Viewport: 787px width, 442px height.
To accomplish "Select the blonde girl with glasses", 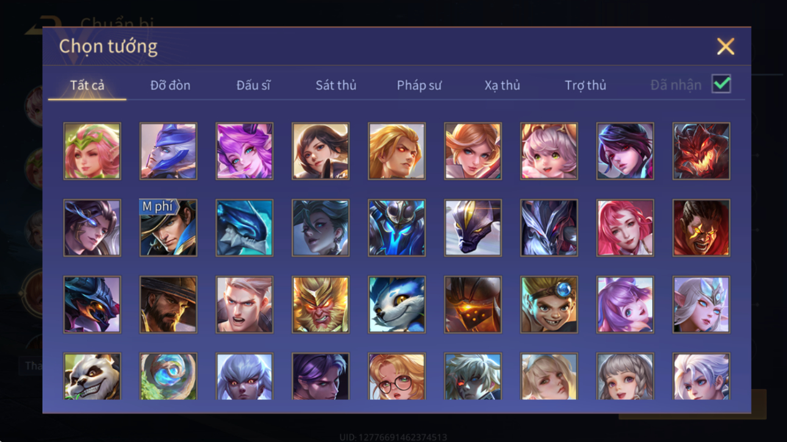I will coord(397,376).
